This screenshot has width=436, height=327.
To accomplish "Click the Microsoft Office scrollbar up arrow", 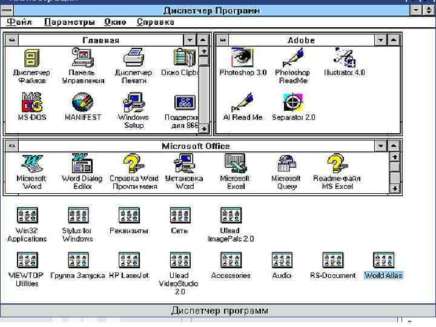I will 395,157.
